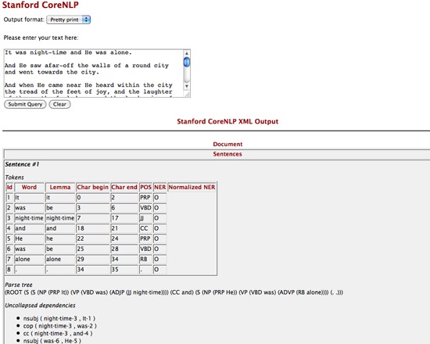430x344 pixels.
Task: Click the Document heading
Action: (x=228, y=144)
